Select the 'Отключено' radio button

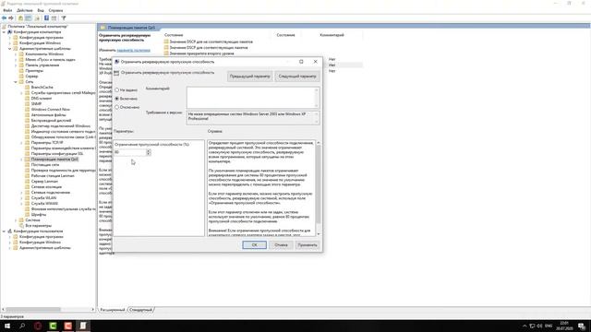coord(117,107)
